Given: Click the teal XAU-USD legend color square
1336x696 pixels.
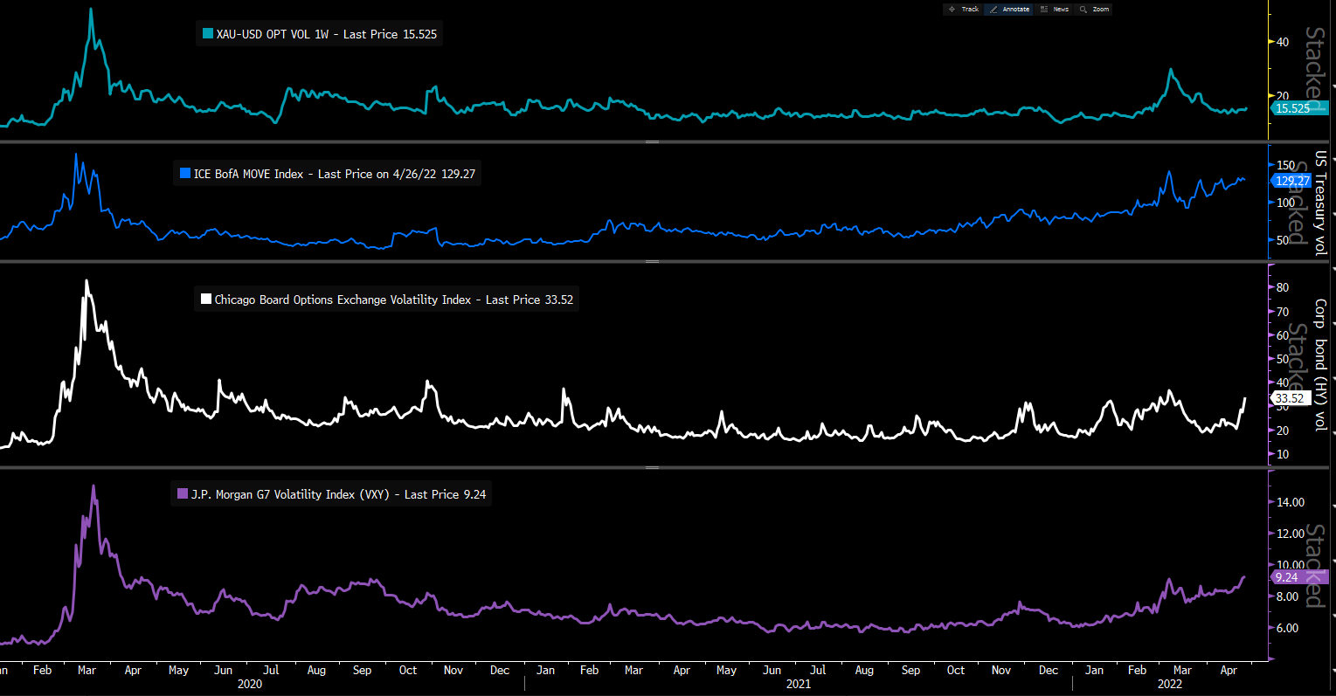Looking at the screenshot, I should (x=208, y=34).
